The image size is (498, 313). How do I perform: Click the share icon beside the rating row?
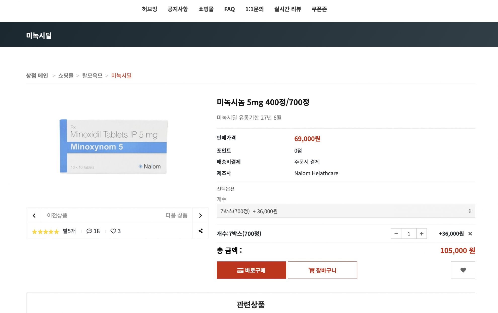[x=200, y=231]
